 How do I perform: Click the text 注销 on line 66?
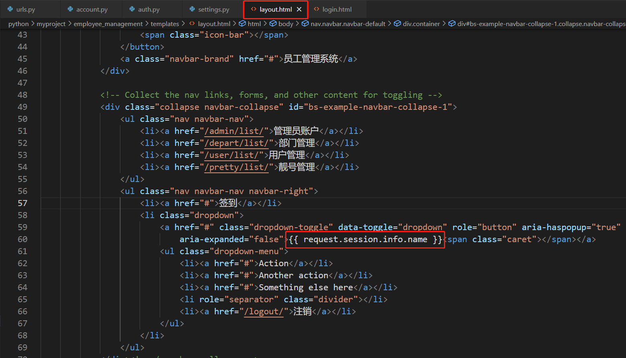[302, 311]
